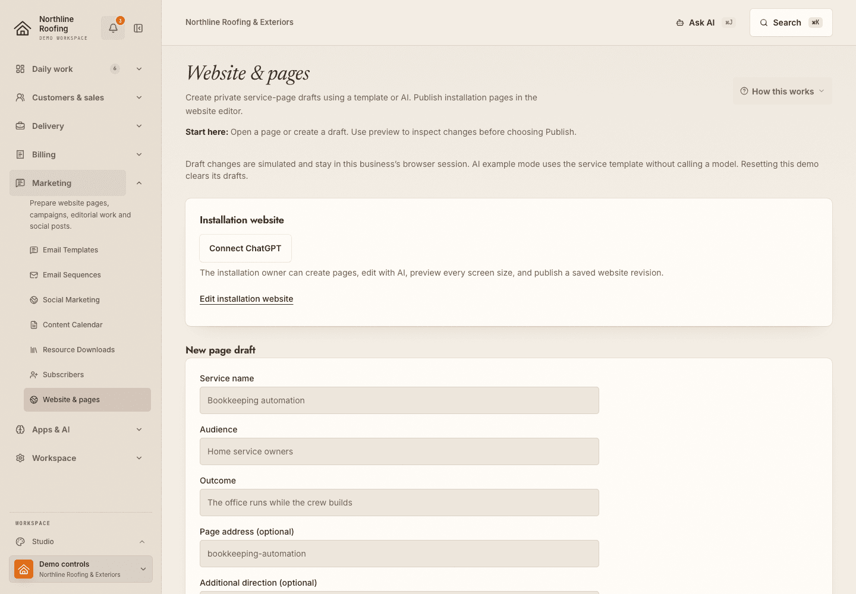Click the Workspace gear icon
The image size is (856, 594).
[x=20, y=458]
